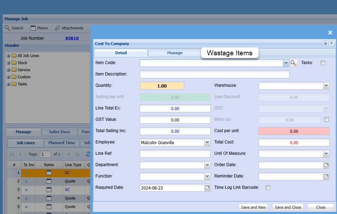Image resolution: width=337 pixels, height=214 pixels.
Task: Click the notes icon in row 1
Action: [49, 173]
